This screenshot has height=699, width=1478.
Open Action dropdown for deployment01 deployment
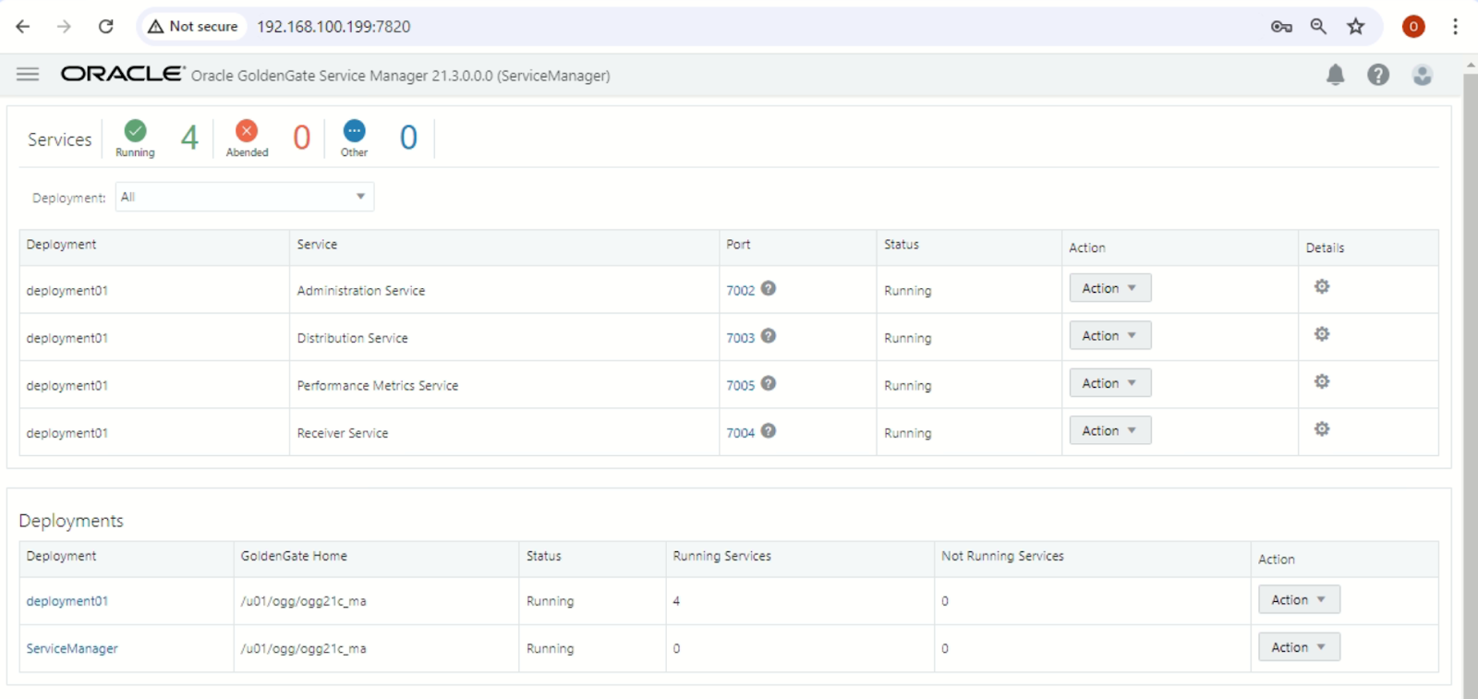[1299, 599]
